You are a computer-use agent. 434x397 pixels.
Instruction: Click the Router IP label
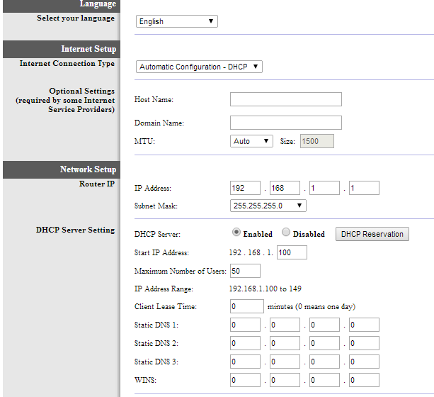click(x=97, y=184)
